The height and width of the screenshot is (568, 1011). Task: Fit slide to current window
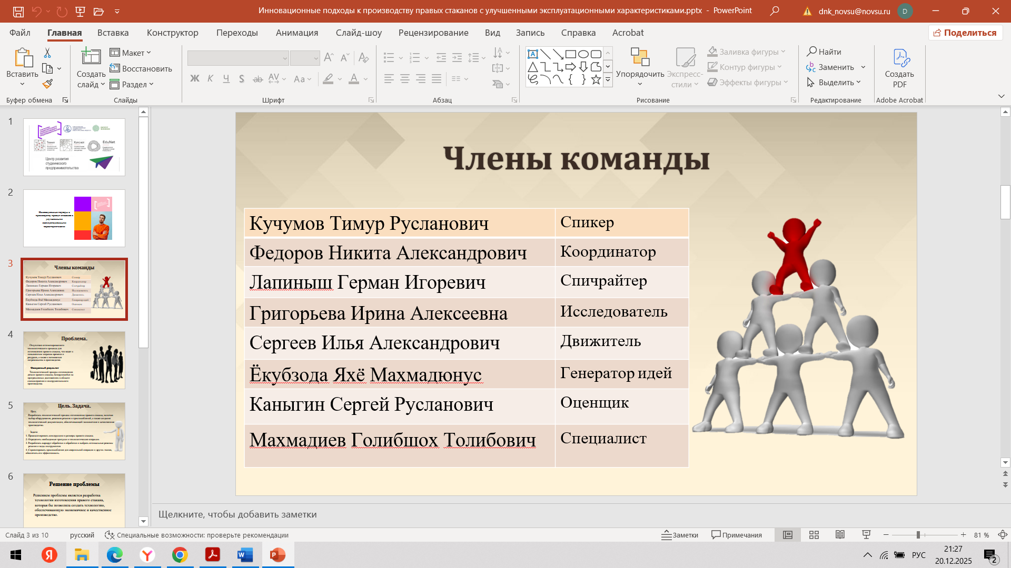(1003, 535)
